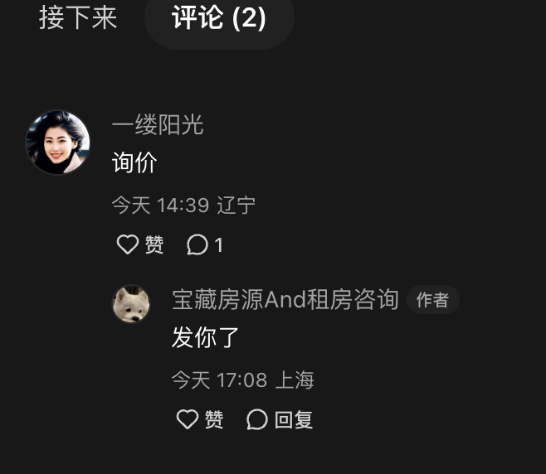The height and width of the screenshot is (474, 546).
Task: Click the 上海 location label
Action: coord(295,380)
